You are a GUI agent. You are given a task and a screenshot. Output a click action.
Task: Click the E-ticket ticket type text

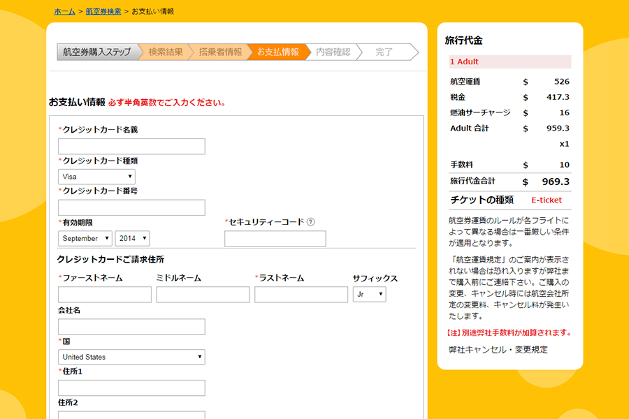click(547, 200)
